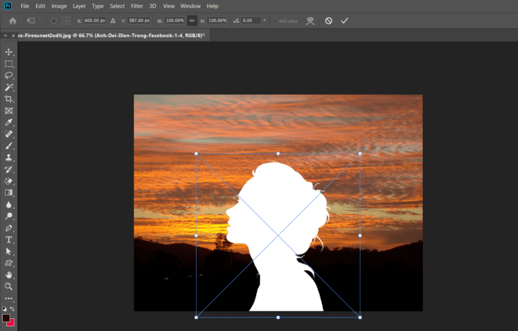Toggle maintain aspect ratio link
Image resolution: width=518 pixels, height=331 pixels.
(x=192, y=21)
